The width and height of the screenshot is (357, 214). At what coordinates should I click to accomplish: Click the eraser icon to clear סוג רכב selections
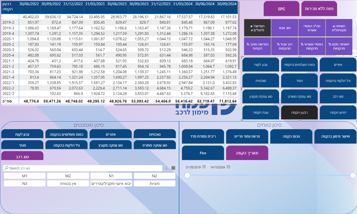166,168
